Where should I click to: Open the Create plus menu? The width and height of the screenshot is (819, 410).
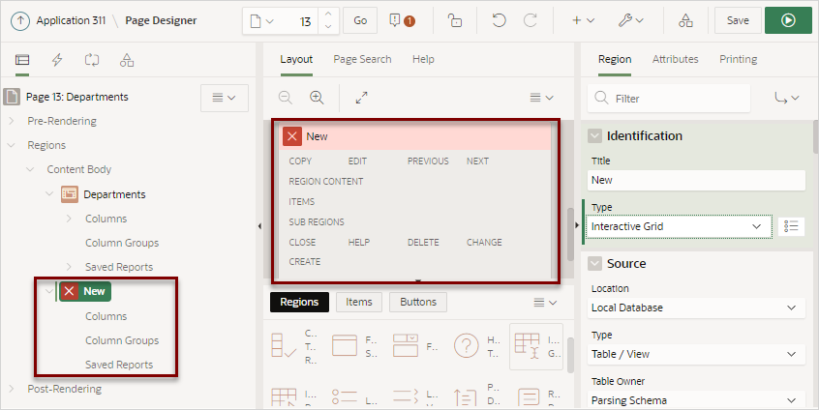click(x=583, y=21)
